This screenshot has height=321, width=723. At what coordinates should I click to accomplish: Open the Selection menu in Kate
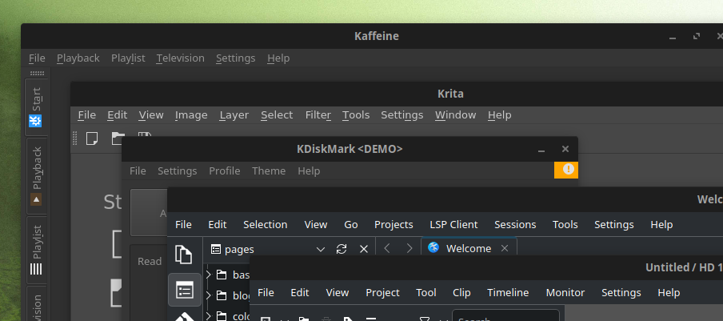[266, 225]
